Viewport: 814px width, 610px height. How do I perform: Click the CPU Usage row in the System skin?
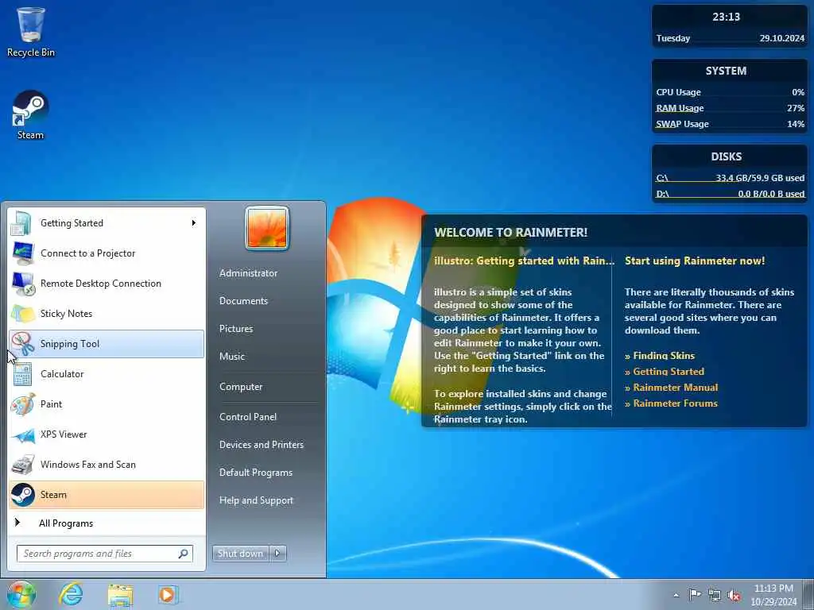click(730, 92)
